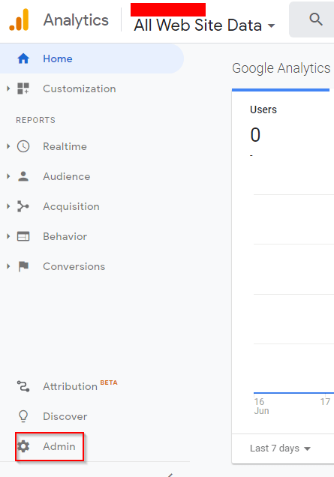Click the Realtime clock icon
This screenshot has height=477, width=334.
[x=23, y=146]
